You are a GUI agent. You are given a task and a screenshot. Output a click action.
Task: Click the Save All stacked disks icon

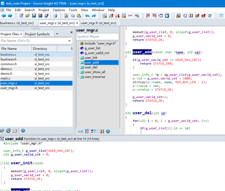47,16
